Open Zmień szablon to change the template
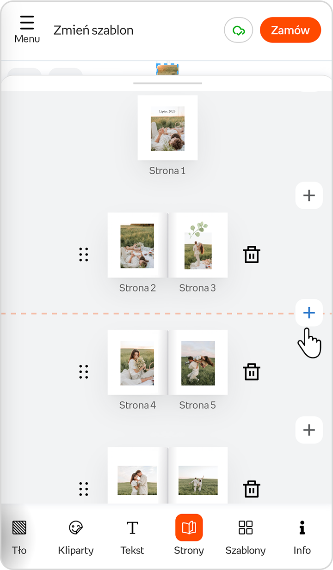Image resolution: width=333 pixels, height=570 pixels. coord(93,30)
